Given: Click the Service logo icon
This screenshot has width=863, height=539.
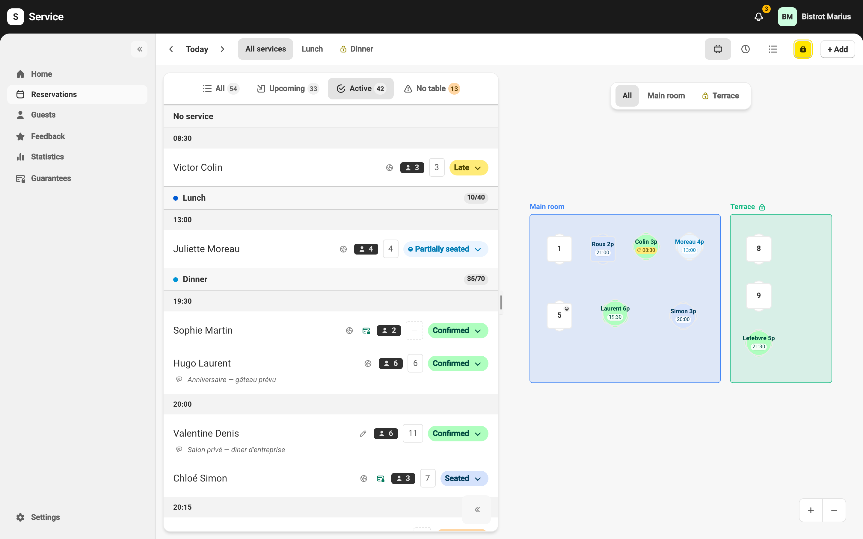Looking at the screenshot, I should click(16, 17).
